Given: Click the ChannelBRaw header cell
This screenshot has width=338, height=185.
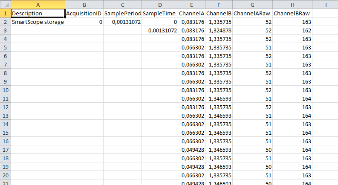Looking at the screenshot, I should click(292, 13).
